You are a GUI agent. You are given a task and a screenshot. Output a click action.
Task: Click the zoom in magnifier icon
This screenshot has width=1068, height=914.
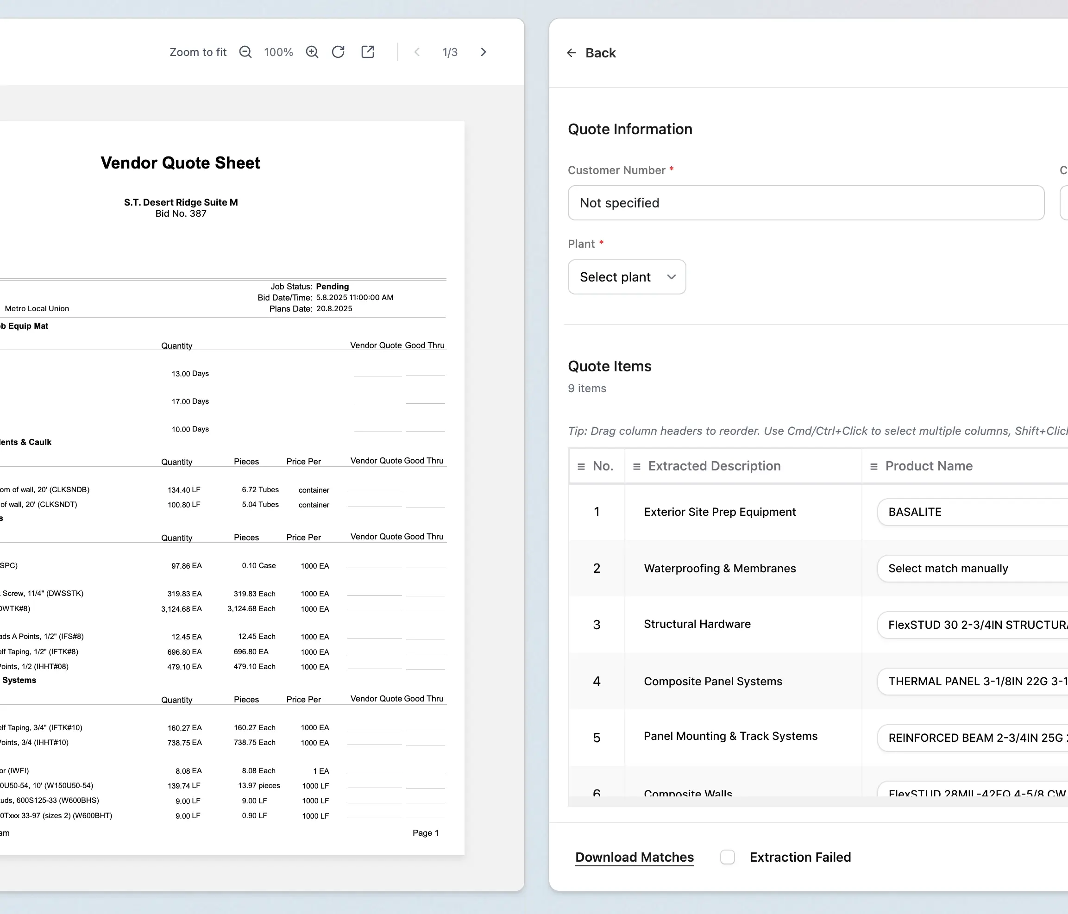click(312, 52)
